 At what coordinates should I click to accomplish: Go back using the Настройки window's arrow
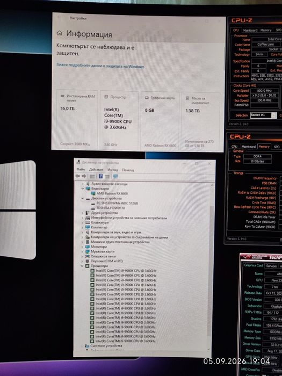[59, 18]
